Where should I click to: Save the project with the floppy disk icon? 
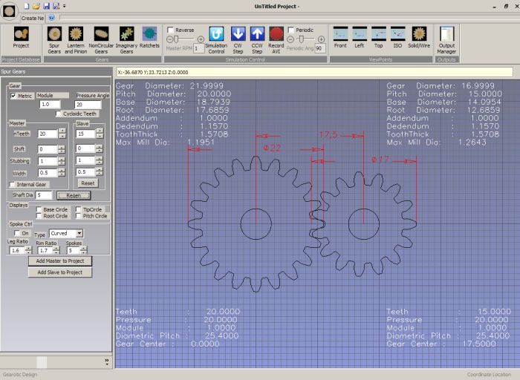tap(46, 6)
